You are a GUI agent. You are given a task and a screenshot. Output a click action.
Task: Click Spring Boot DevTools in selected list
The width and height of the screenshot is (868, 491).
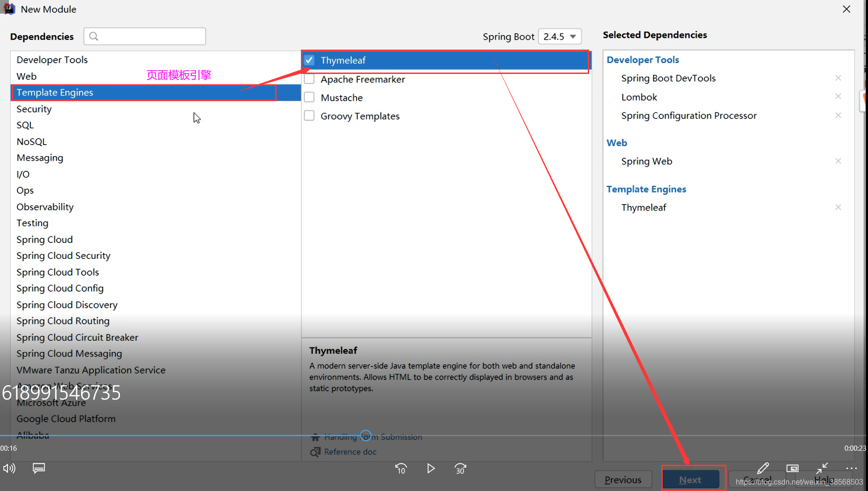668,78
